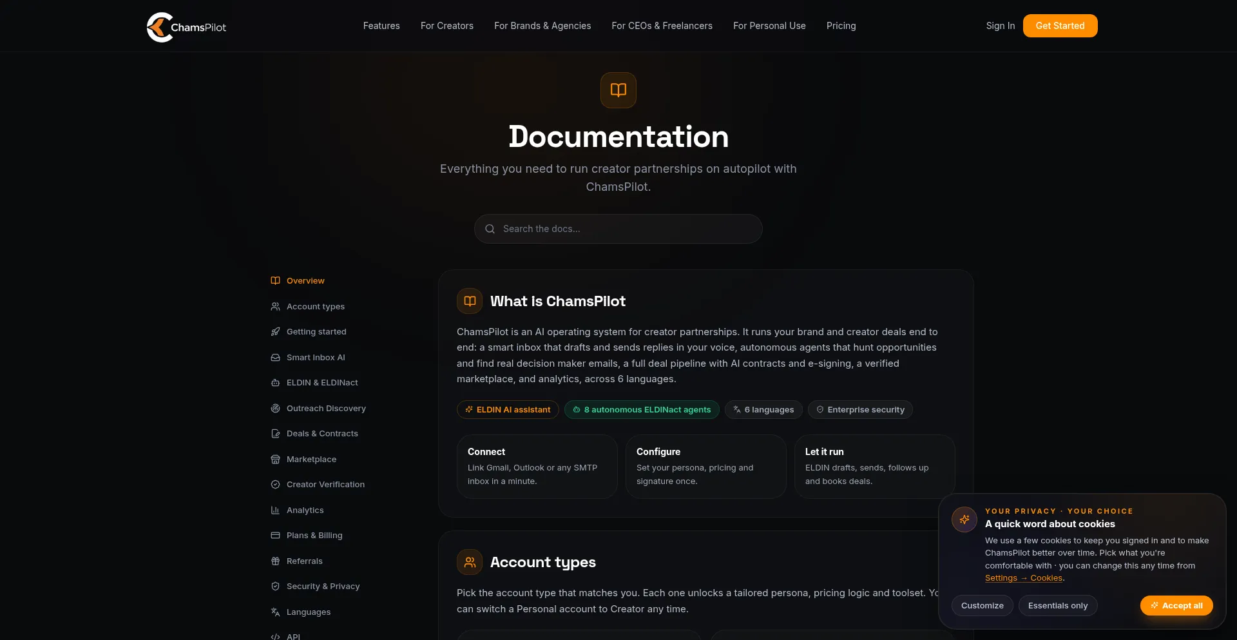The height and width of the screenshot is (640, 1237).
Task: Click the Account types people icon in sidebar
Action: pos(275,306)
